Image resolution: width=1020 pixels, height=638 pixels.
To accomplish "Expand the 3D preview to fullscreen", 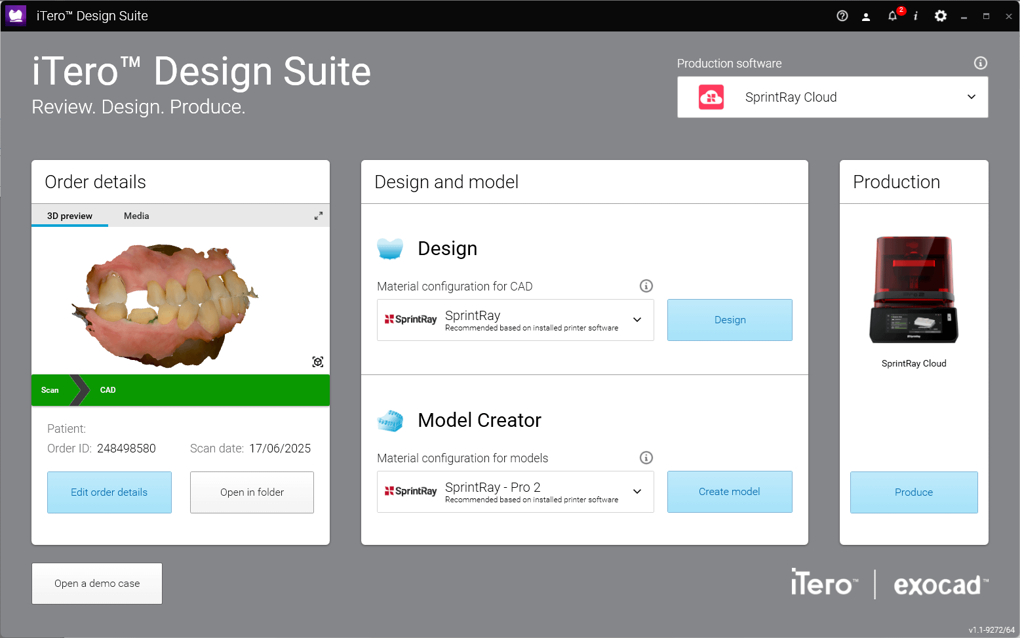I will coord(318,215).
